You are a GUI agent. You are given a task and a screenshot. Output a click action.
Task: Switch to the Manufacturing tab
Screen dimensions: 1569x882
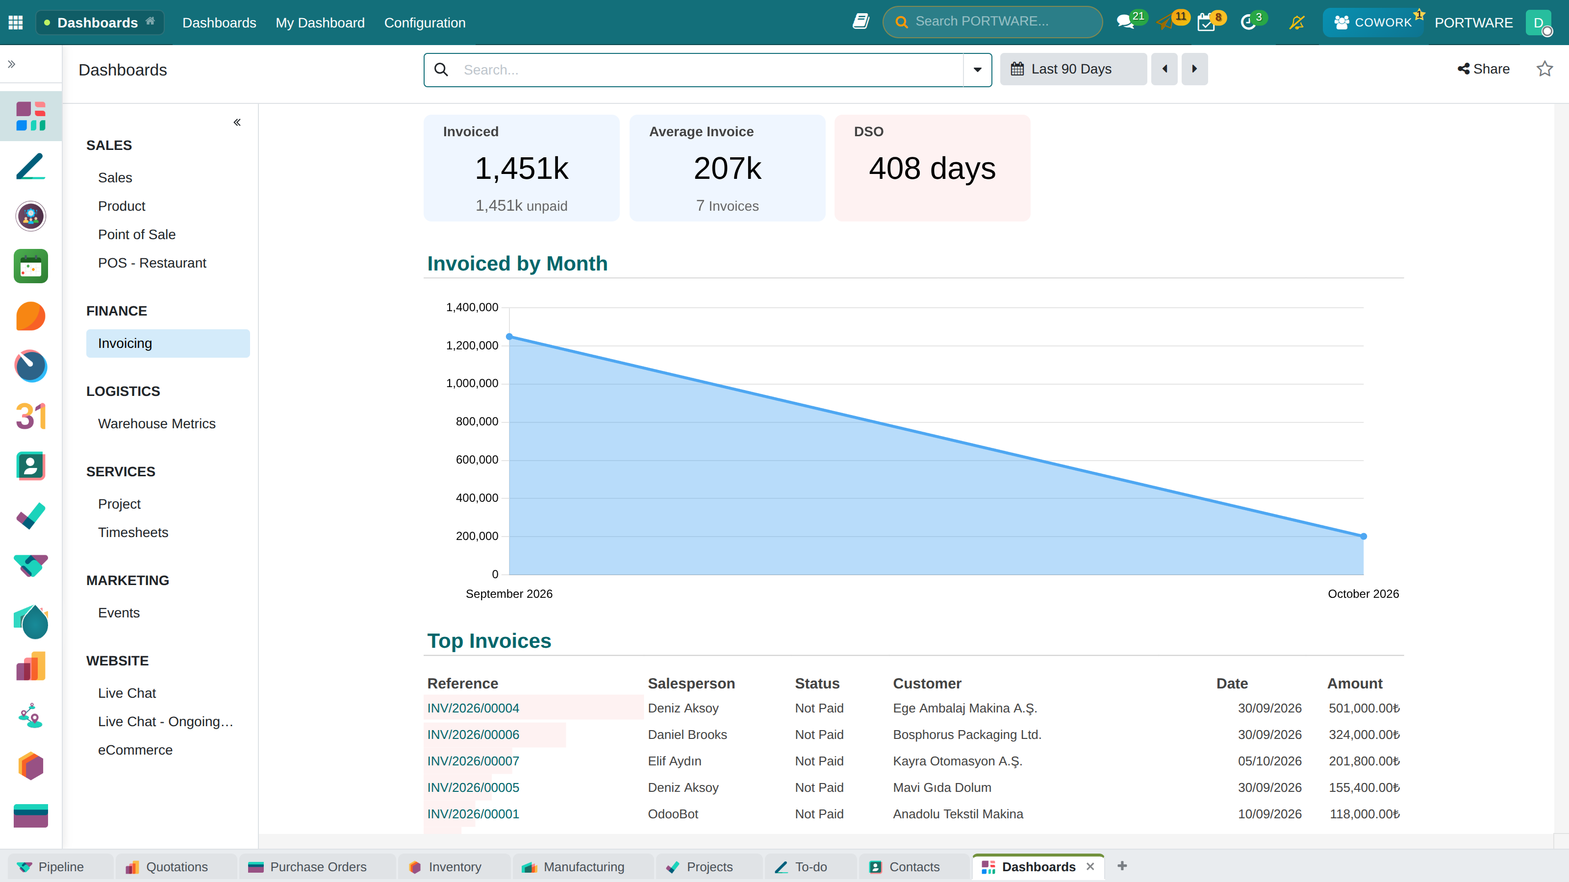pyautogui.click(x=583, y=867)
